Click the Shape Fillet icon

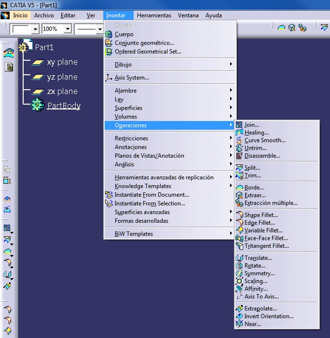point(239,215)
